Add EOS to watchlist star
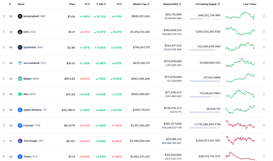This screenshot has width=273, height=161. pos(4,32)
